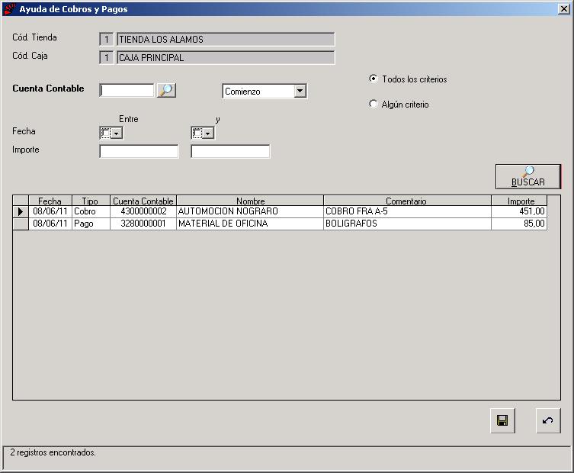Click the BUSCAR search button
This screenshot has width=574, height=473.
(528, 176)
